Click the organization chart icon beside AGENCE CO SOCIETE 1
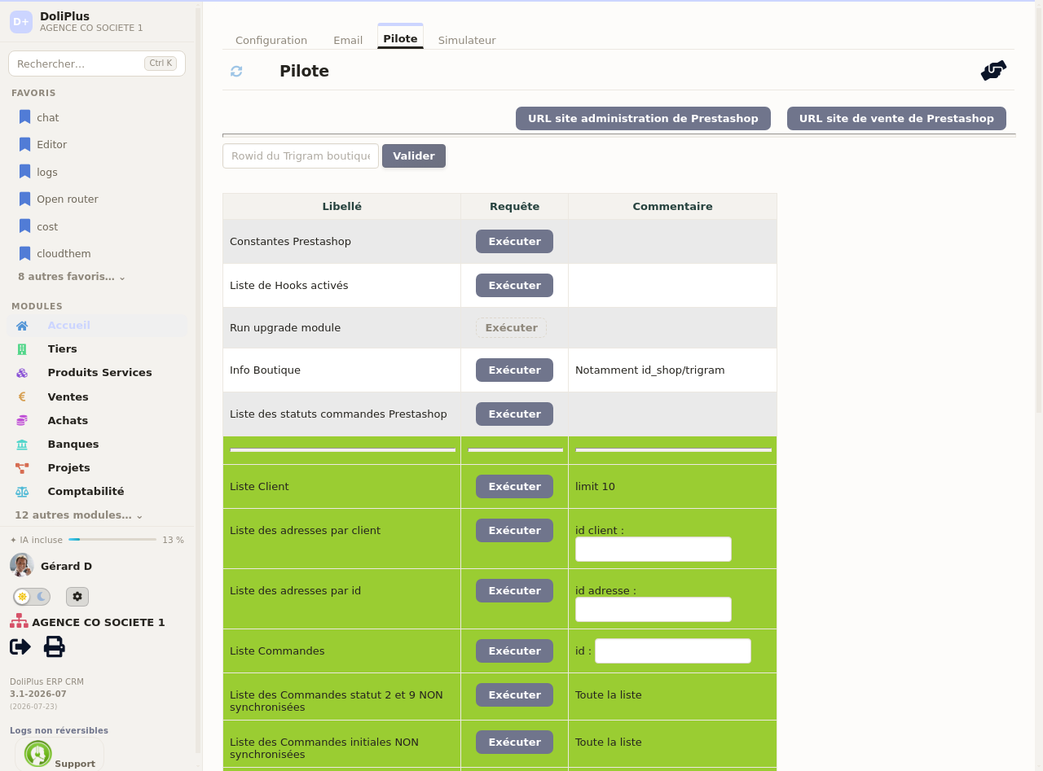The image size is (1043, 771). point(19,621)
